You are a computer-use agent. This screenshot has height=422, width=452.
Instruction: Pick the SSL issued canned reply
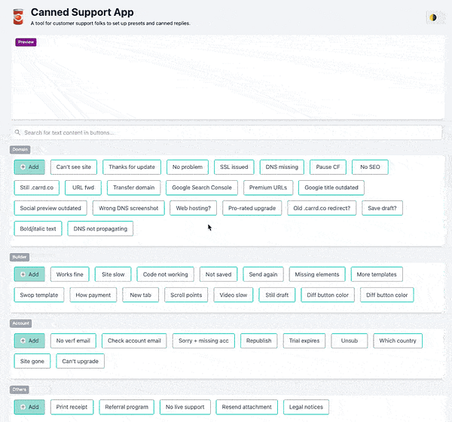(234, 167)
